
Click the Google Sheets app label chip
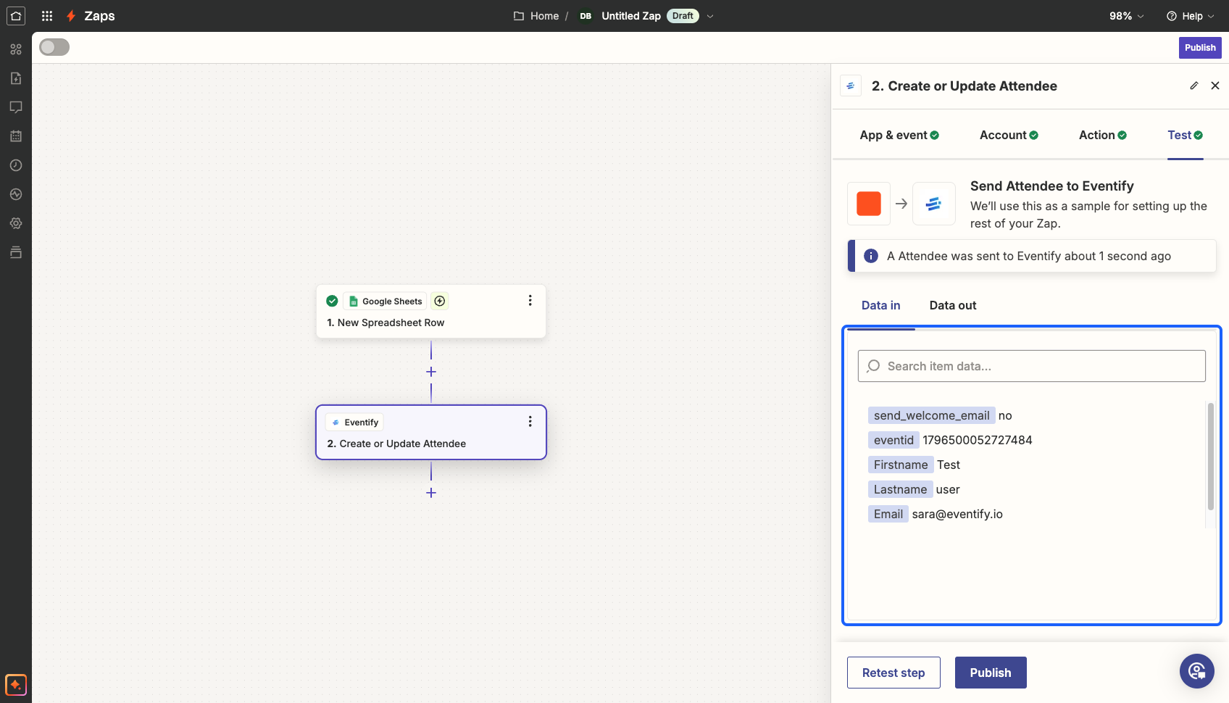(385, 301)
